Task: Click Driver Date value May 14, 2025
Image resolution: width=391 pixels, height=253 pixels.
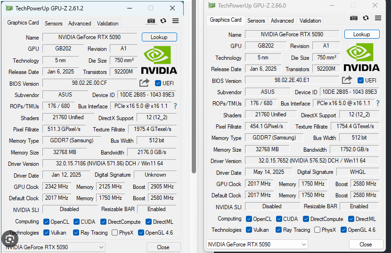Action: coord(269,172)
